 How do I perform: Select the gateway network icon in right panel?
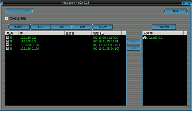[145, 38]
